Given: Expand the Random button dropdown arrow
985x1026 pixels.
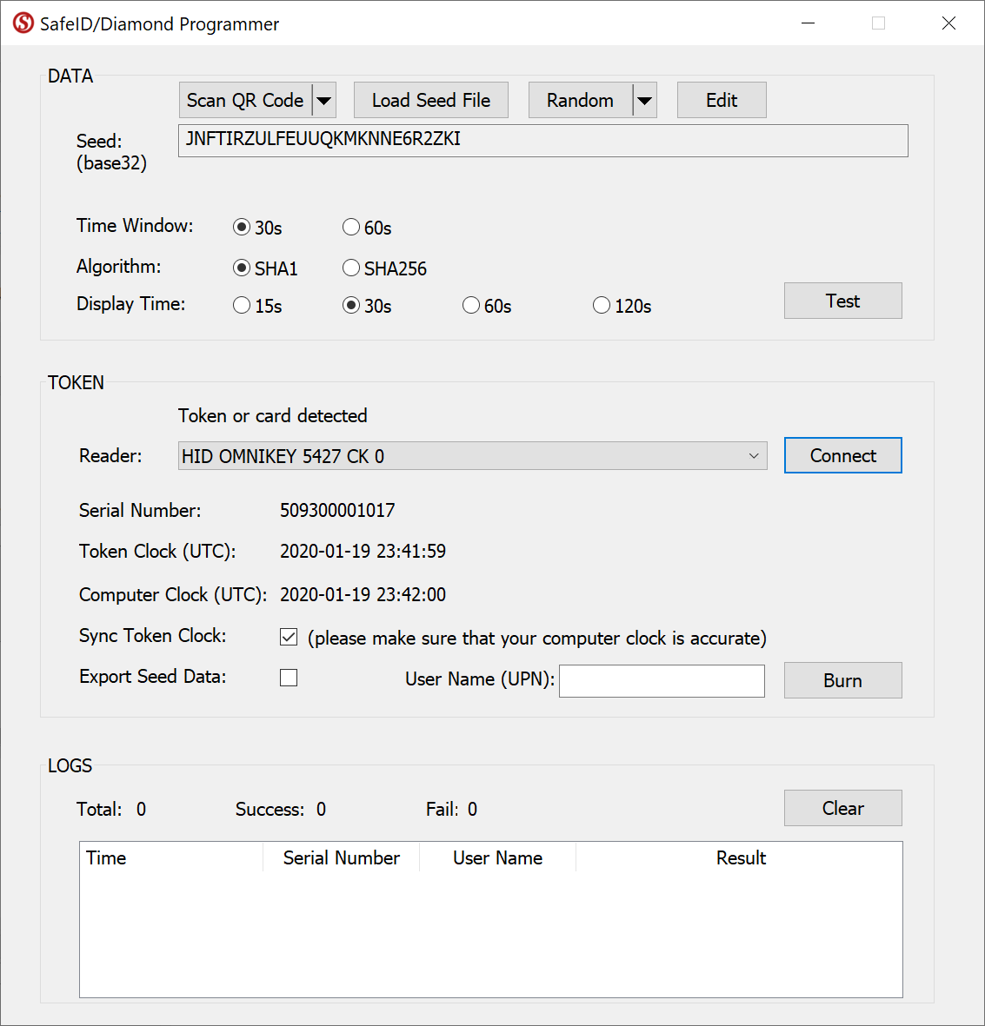Looking at the screenshot, I should 644,101.
